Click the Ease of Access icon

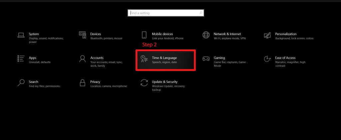point(267,59)
